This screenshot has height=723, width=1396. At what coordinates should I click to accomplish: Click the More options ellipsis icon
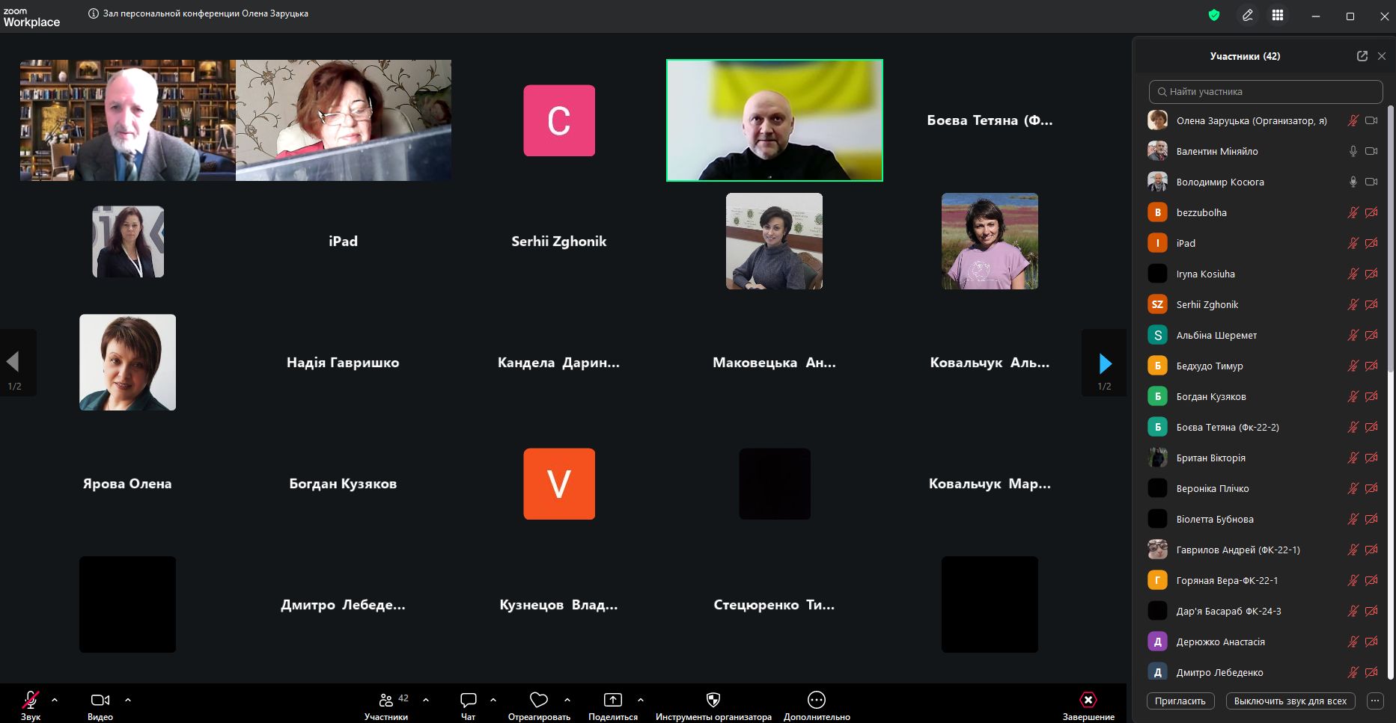816,701
